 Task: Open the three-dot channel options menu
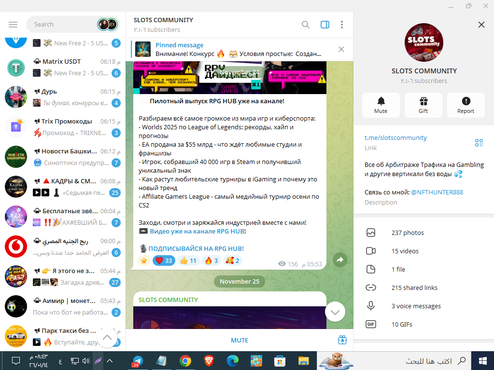coord(342,25)
